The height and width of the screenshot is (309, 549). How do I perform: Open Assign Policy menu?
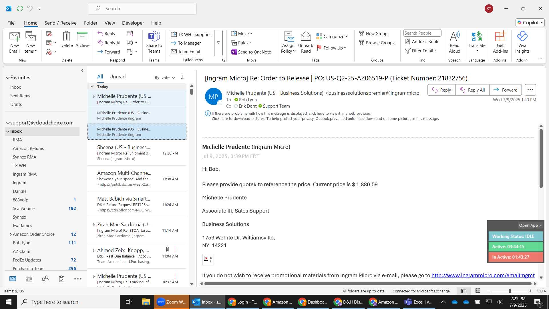[x=288, y=42]
